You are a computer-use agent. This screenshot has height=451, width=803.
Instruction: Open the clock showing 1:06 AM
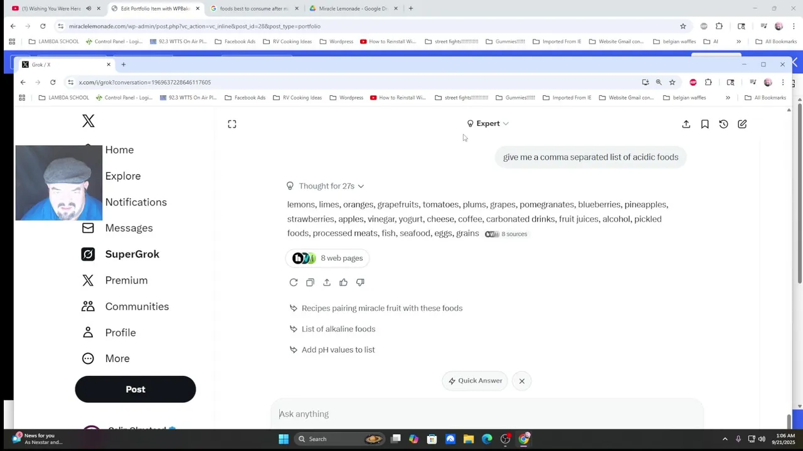point(785,439)
